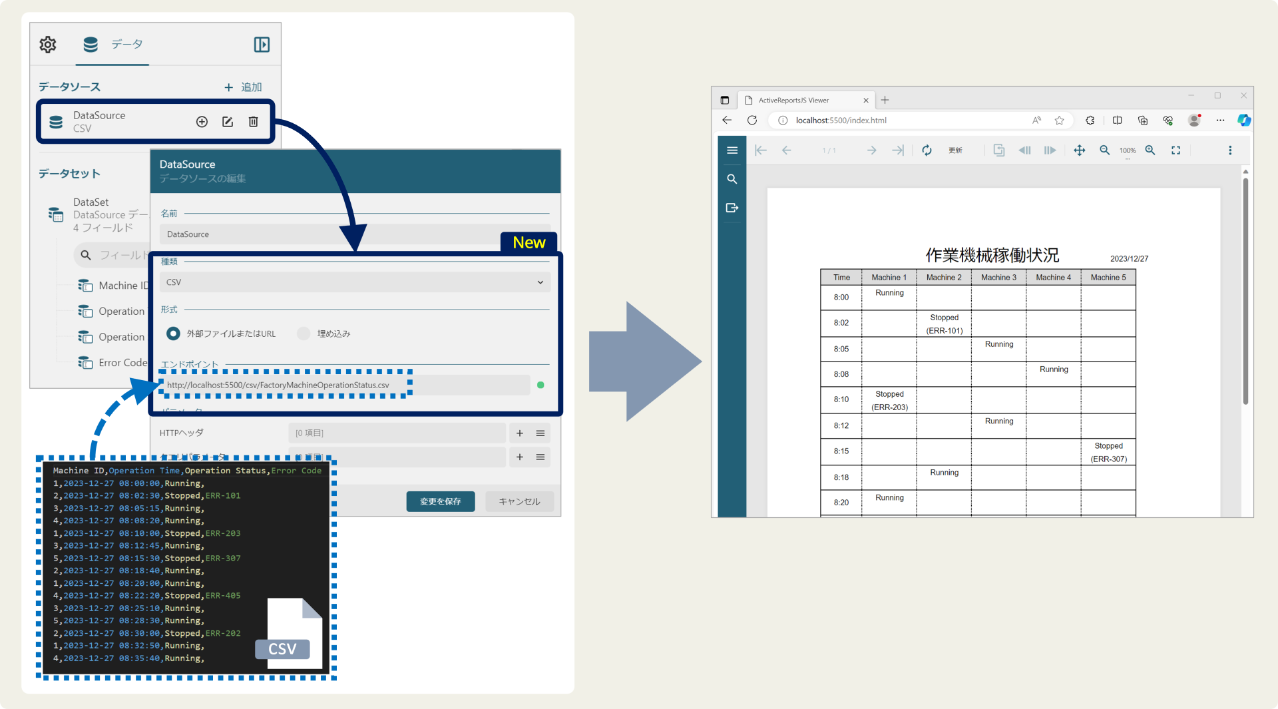This screenshot has width=1278, height=709.
Task: Click the endpoint URL field
Action: [345, 385]
